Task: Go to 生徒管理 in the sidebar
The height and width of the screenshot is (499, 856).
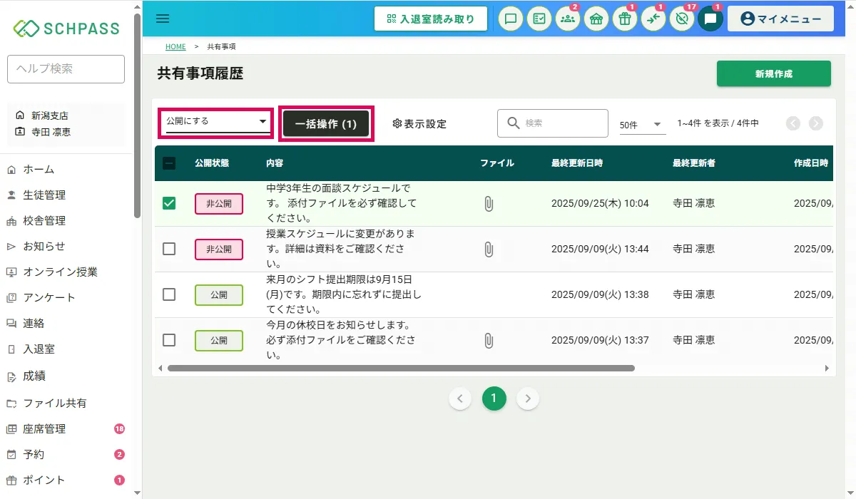Action: tap(44, 195)
